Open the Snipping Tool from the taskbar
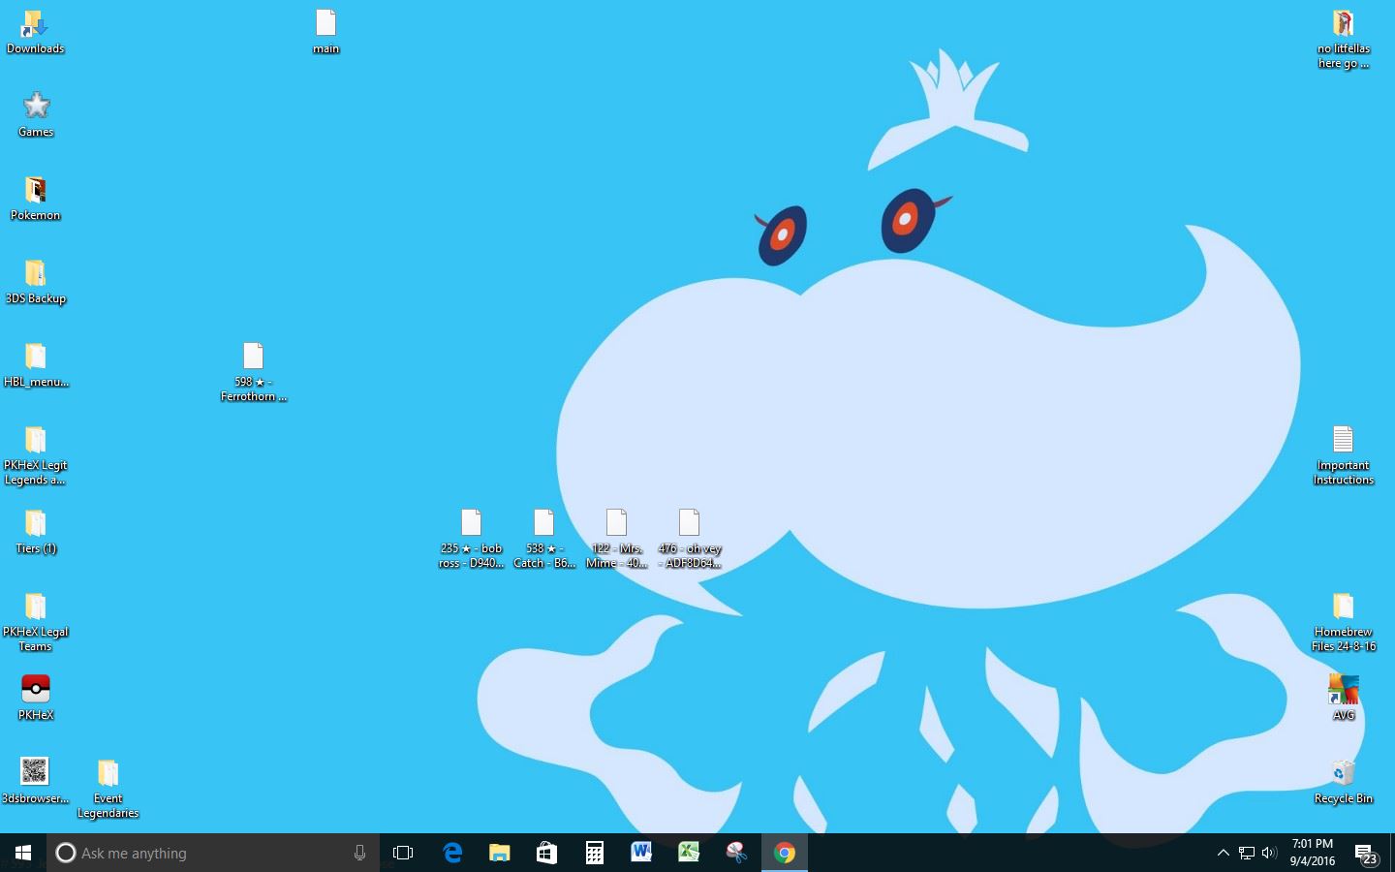Screen dimensions: 1395x872 click(736, 853)
